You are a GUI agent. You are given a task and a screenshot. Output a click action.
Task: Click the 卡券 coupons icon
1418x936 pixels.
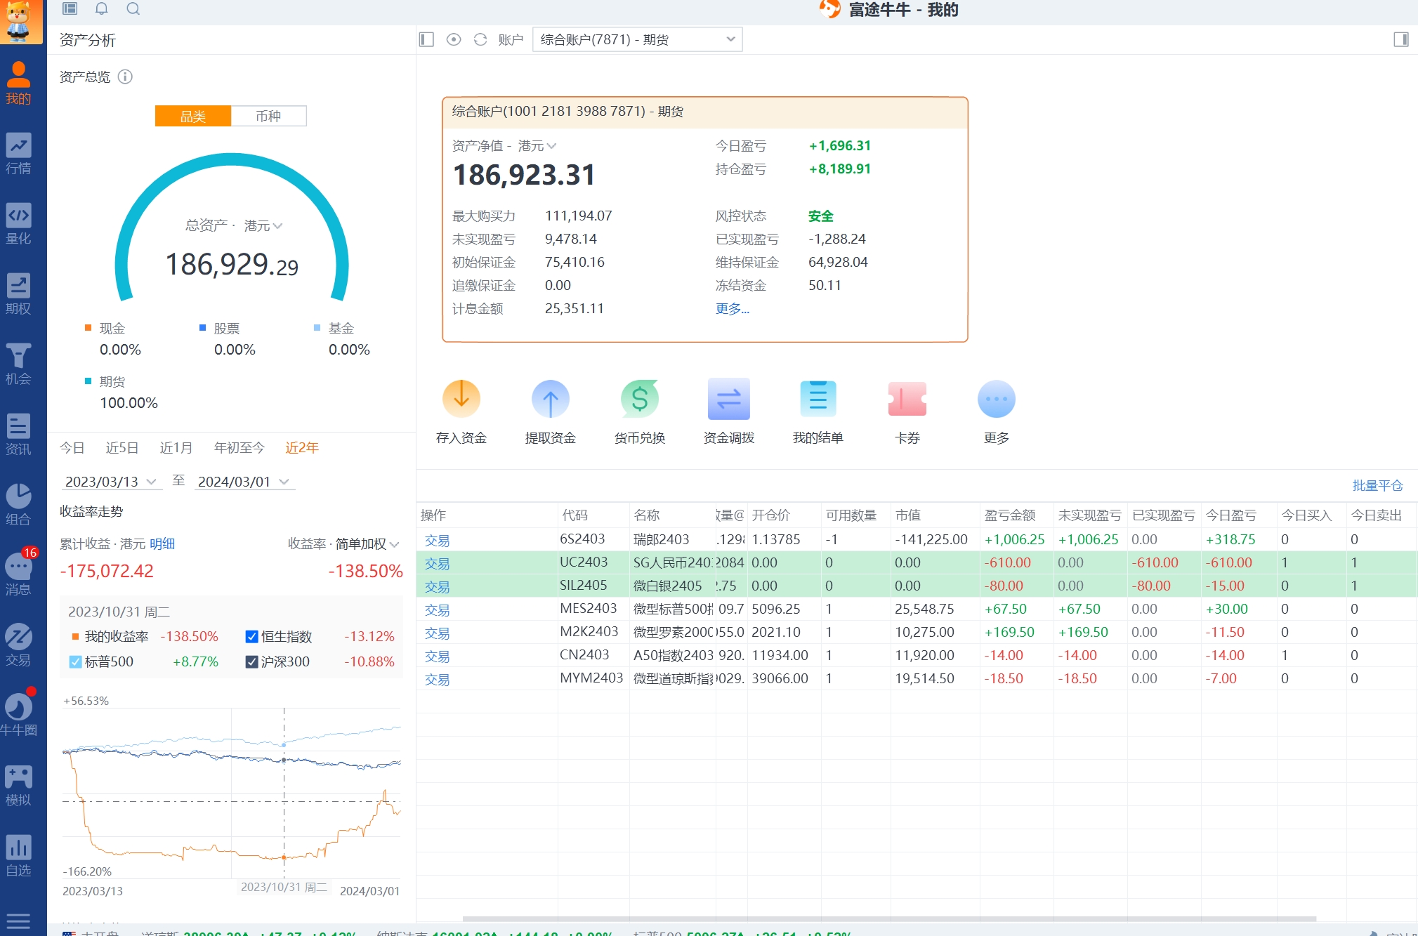(907, 399)
